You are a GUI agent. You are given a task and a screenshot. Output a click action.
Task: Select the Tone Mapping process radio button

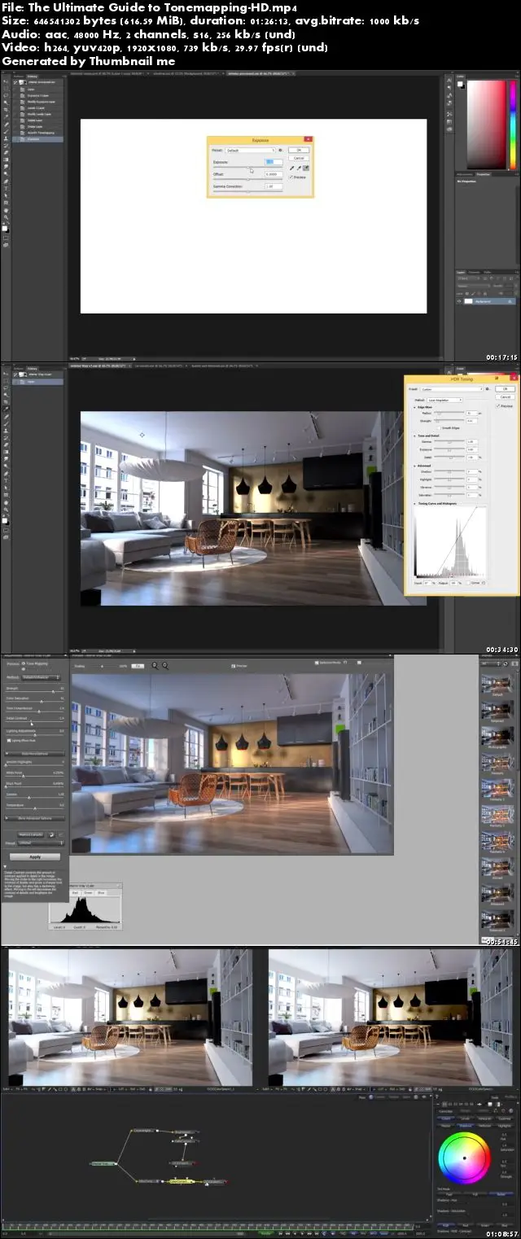[24, 663]
